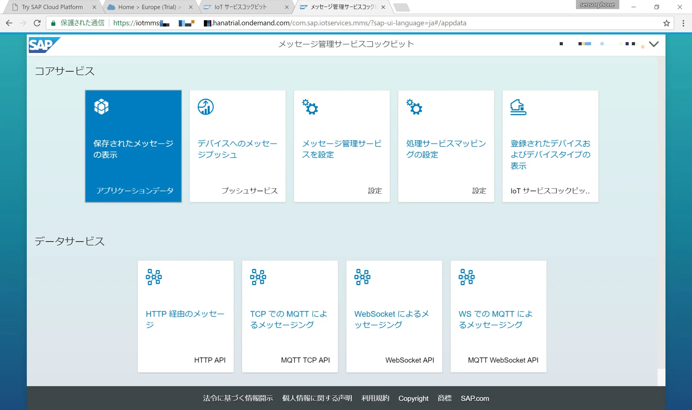
Task: Click プッシュサービス tile footer text
Action: pos(249,190)
